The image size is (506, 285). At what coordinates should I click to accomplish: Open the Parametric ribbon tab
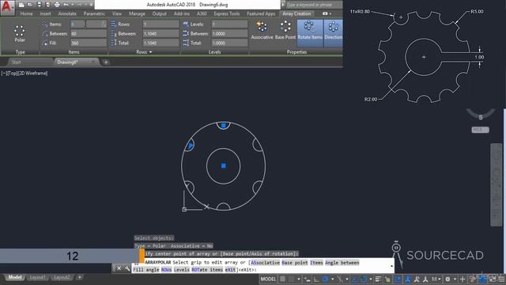(x=94, y=13)
